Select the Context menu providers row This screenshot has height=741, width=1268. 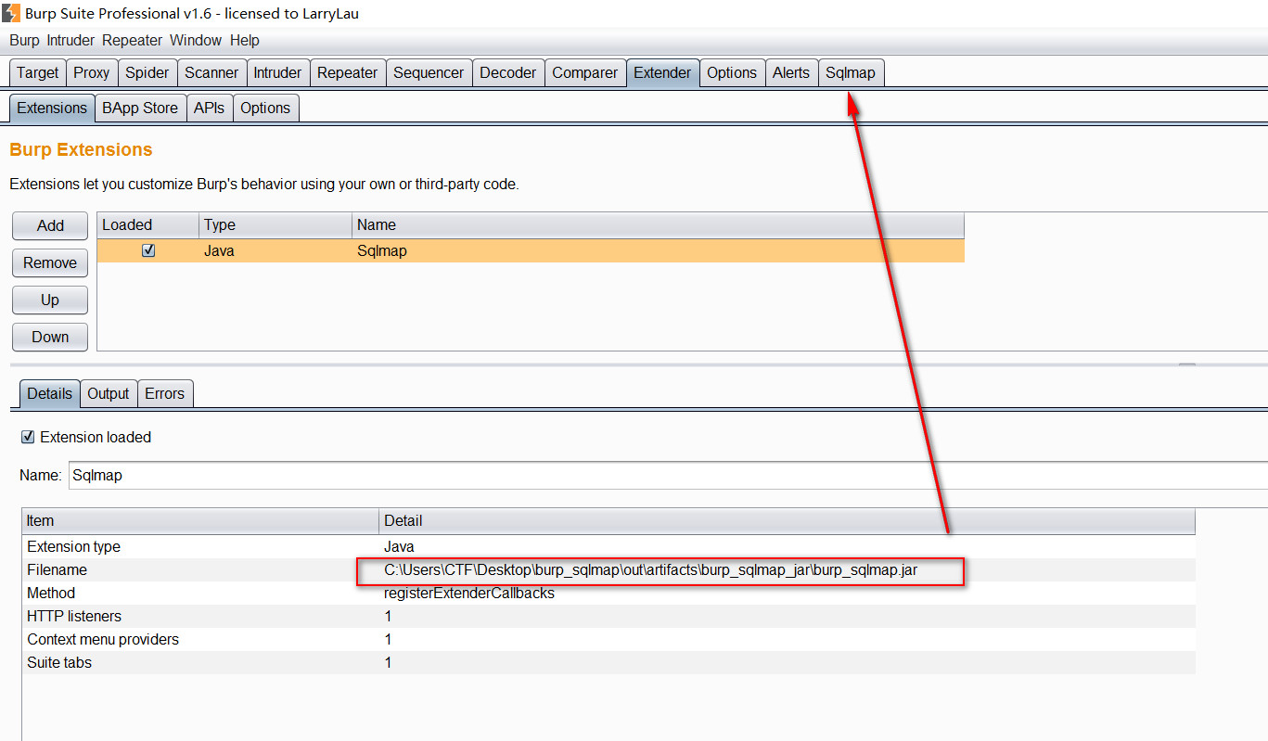point(608,640)
